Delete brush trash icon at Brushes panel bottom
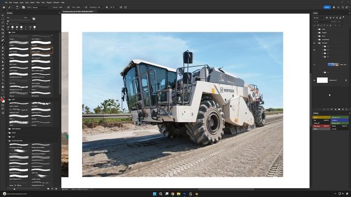The width and height of the screenshot is (351, 197). point(56,189)
